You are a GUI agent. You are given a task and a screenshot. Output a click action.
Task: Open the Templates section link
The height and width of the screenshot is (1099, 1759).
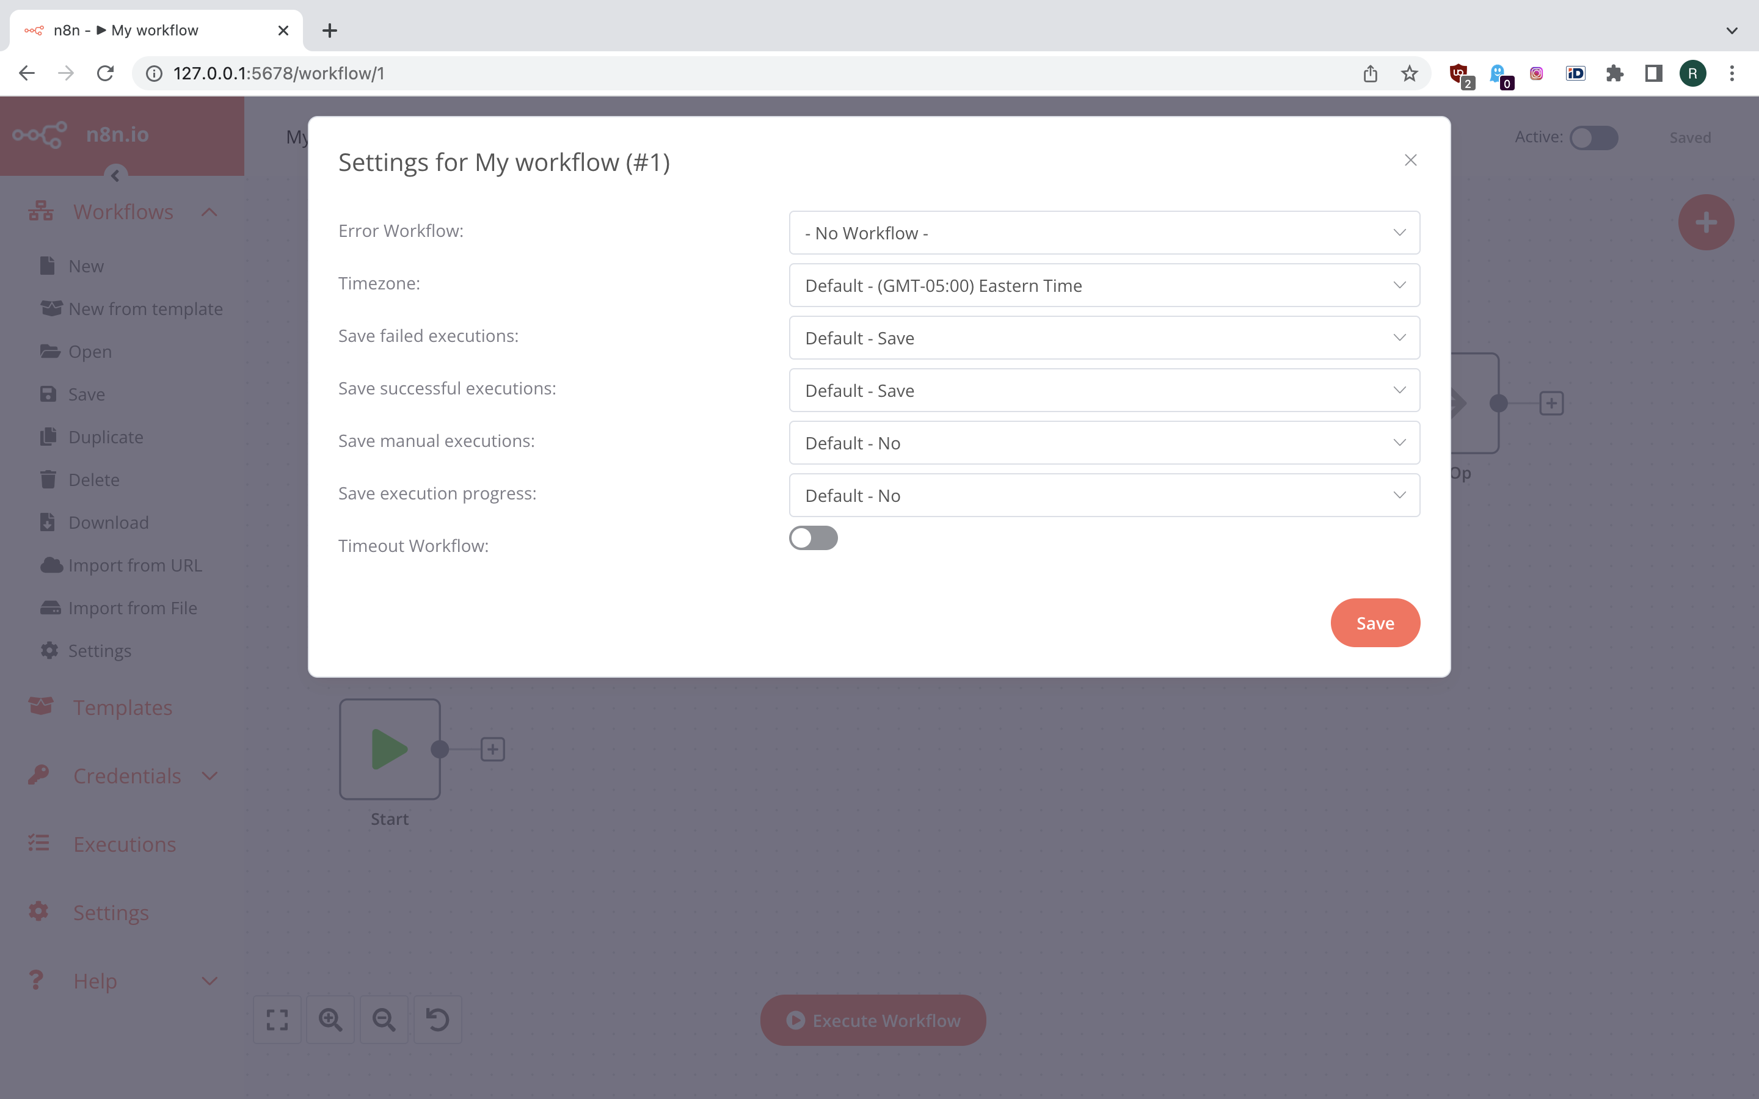[122, 707]
